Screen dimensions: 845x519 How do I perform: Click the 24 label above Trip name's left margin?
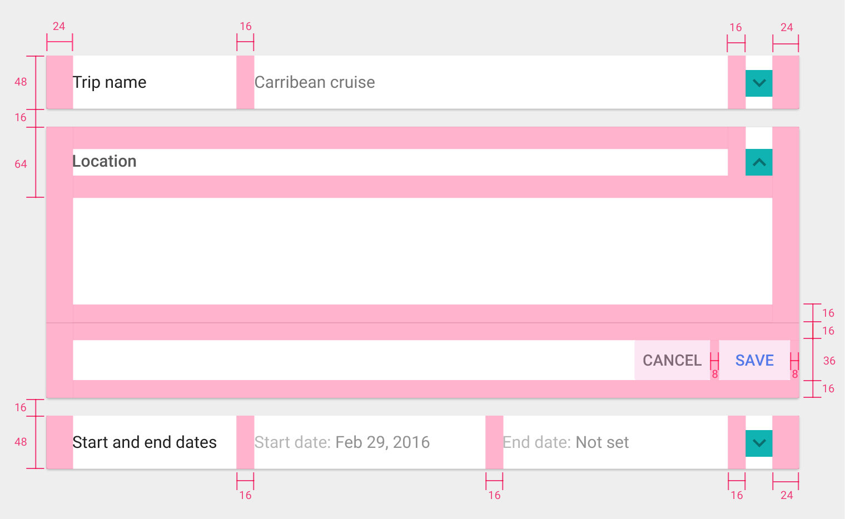pyautogui.click(x=59, y=27)
